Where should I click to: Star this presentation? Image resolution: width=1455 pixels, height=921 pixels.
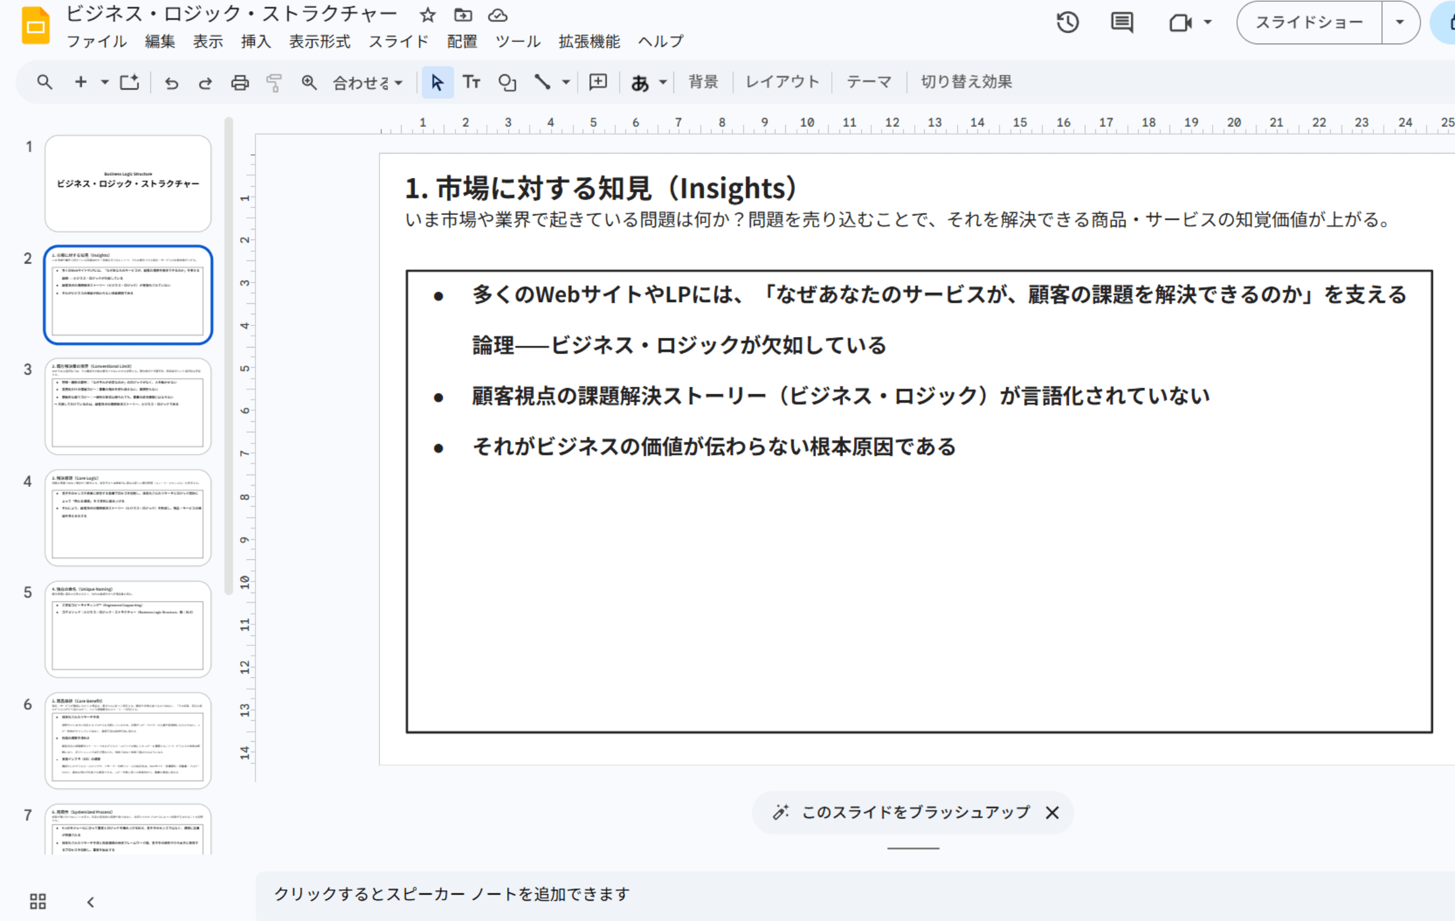427,15
